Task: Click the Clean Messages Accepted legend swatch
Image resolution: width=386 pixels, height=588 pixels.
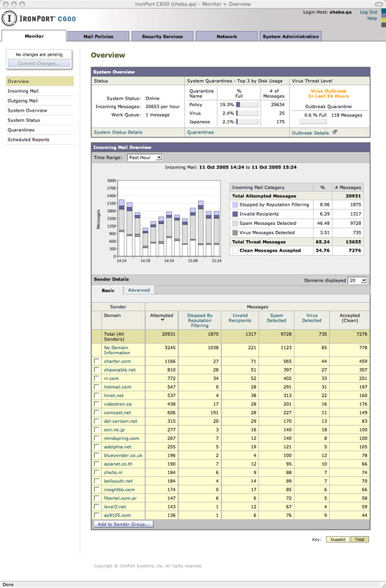Action: (x=235, y=251)
